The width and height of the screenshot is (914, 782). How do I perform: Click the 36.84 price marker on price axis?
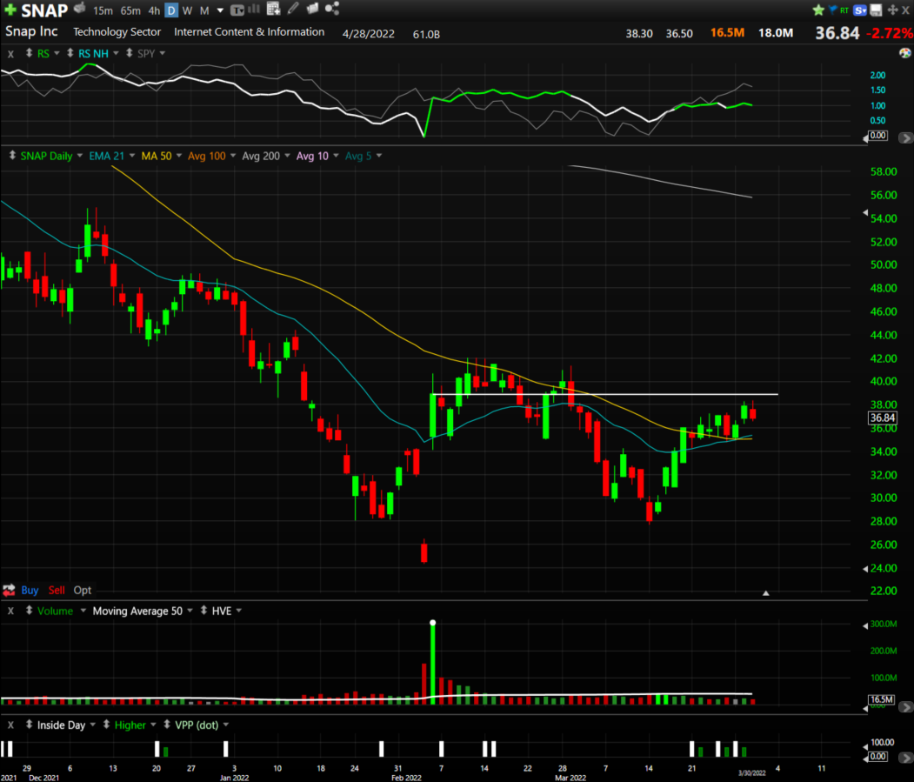point(882,418)
